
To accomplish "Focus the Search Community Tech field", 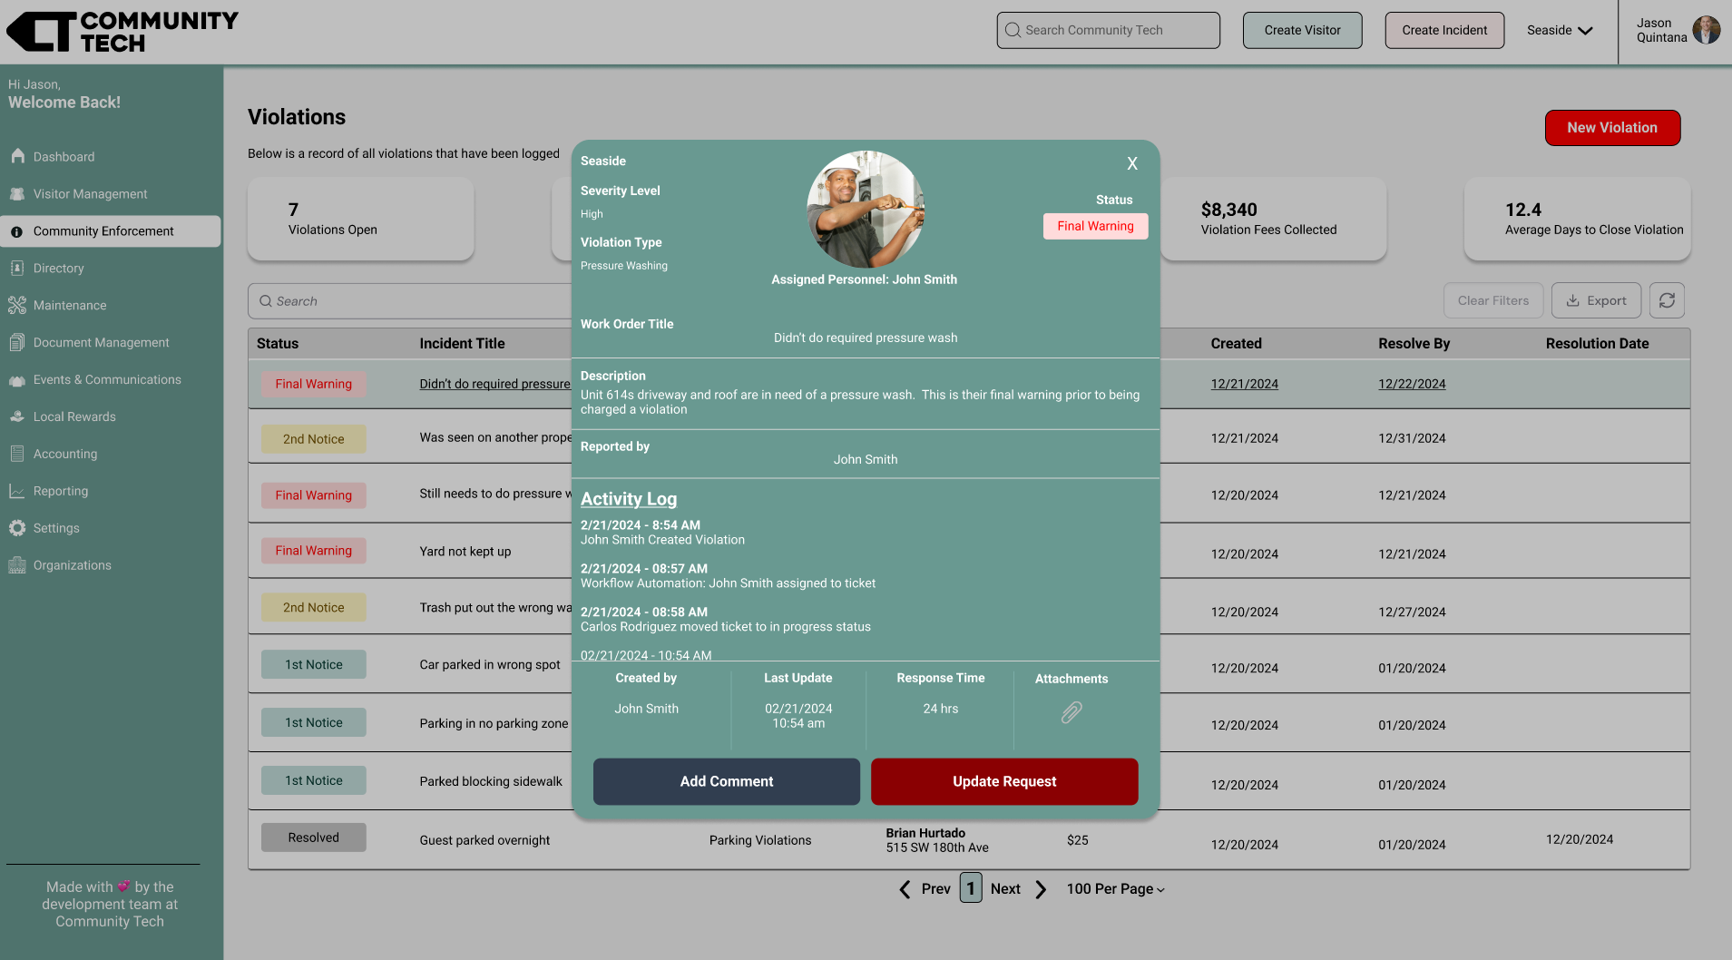I will point(1108,30).
